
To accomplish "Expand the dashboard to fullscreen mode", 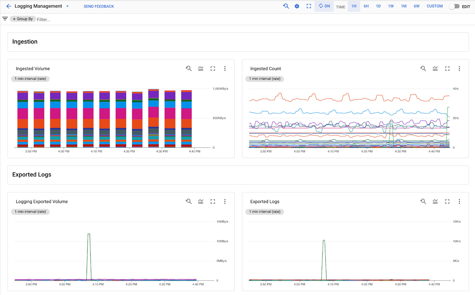I will coord(309,6).
